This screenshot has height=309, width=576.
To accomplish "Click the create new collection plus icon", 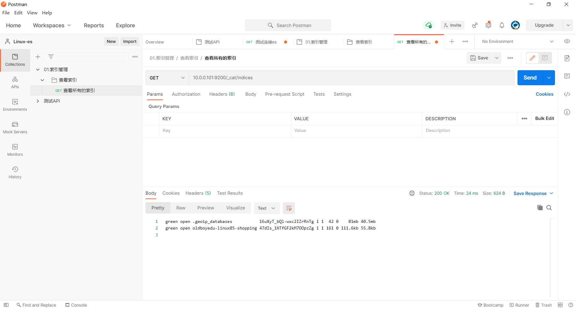I will coord(38,57).
